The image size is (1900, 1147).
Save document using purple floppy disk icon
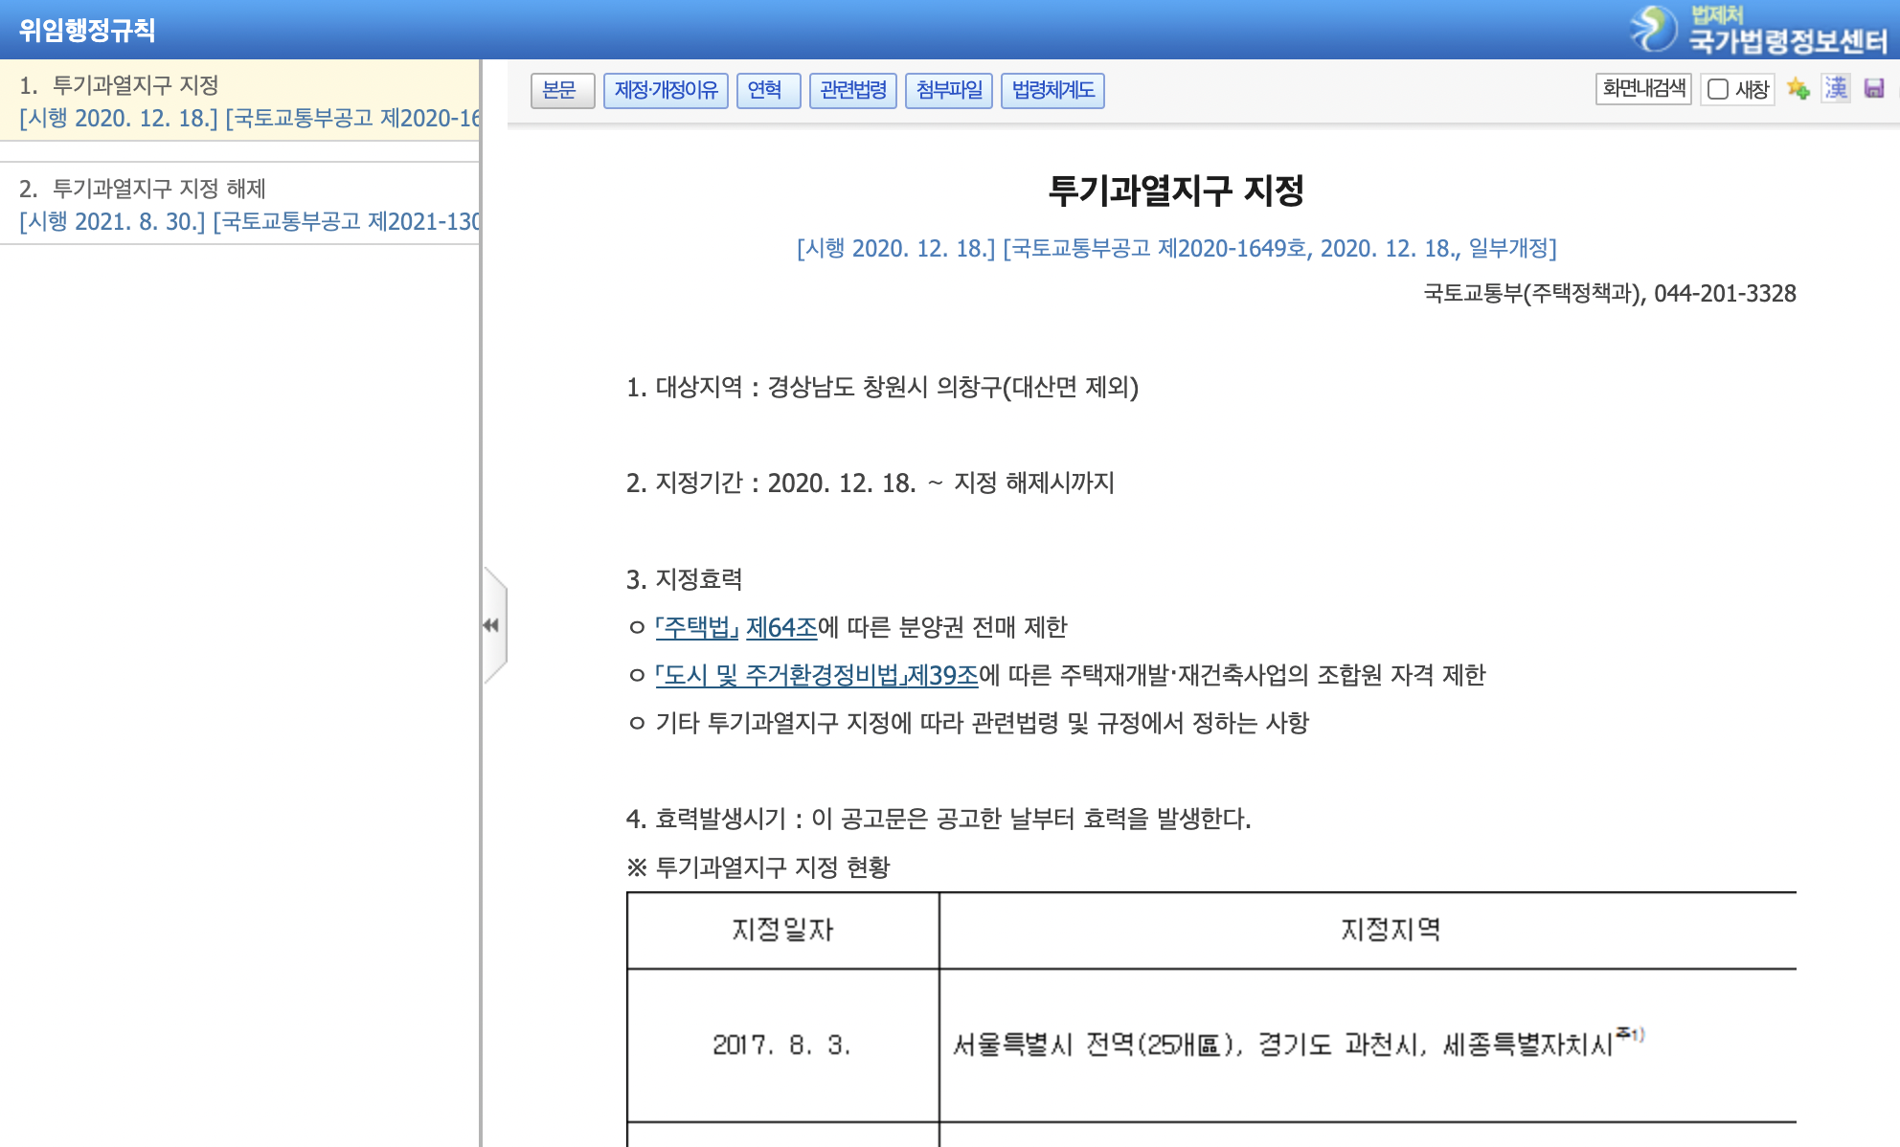tap(1874, 89)
